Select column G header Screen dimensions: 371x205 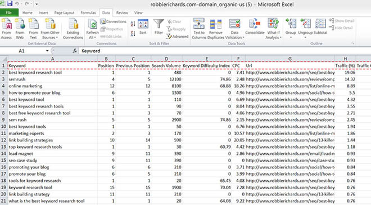tap(290, 59)
